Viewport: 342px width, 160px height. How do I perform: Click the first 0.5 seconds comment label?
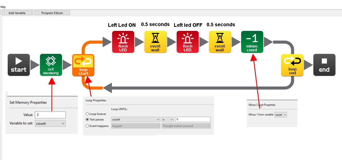155,24
